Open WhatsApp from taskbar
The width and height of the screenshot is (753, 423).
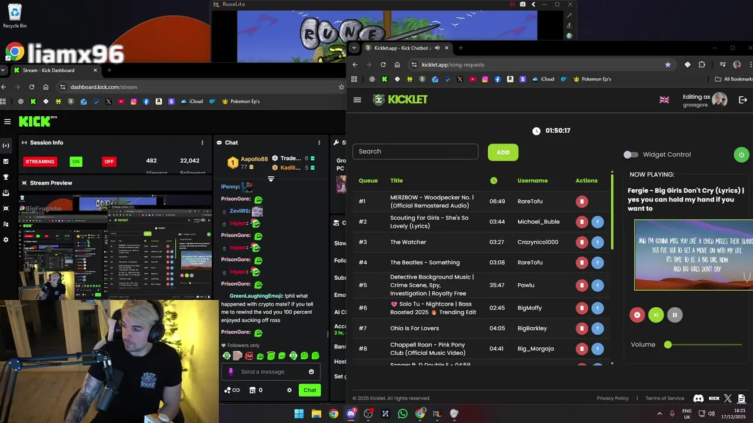point(402,414)
